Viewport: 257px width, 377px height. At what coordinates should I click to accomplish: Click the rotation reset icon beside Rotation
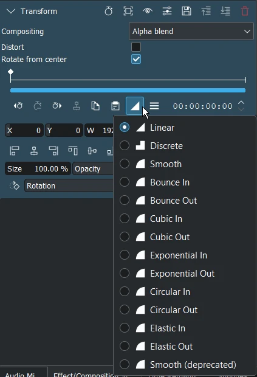[14, 185]
